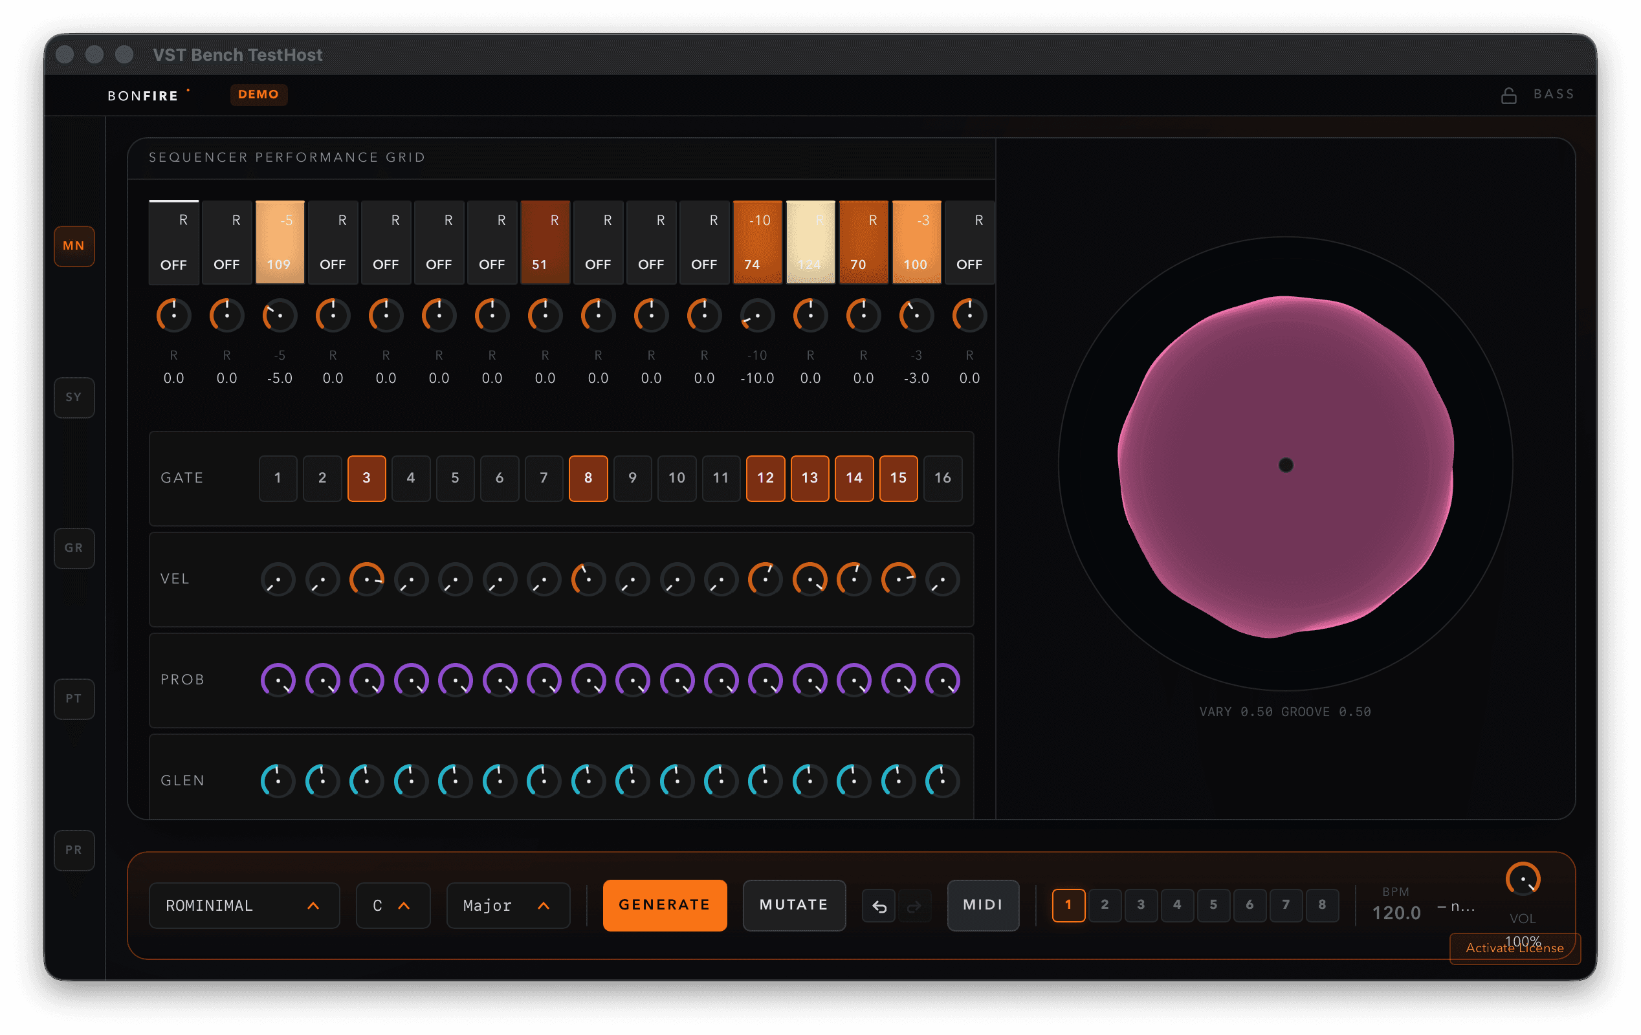The height and width of the screenshot is (1035, 1641).
Task: Select the PR presets panel
Action: click(74, 849)
